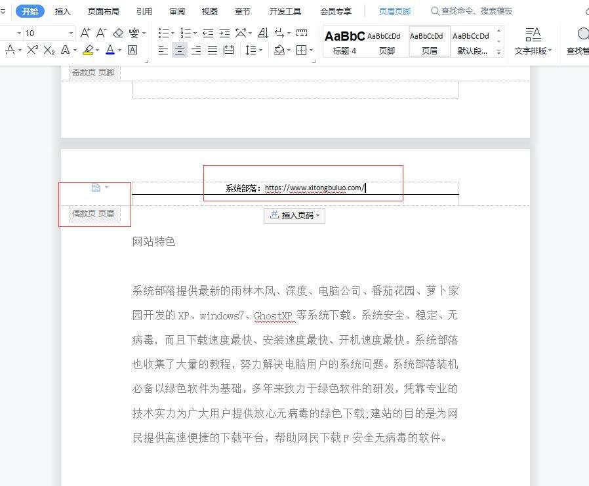Screen dimensions: 589x486
Task: Switch to the View tab
Action: point(210,12)
